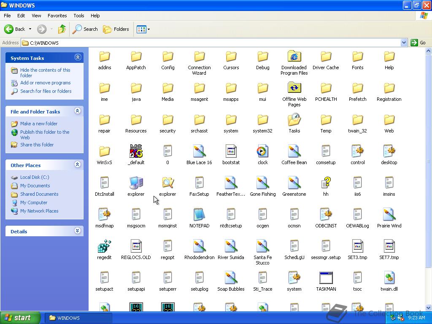Open Local Disk (C:) link
Image resolution: width=432 pixels, height=324 pixels.
pos(35,177)
